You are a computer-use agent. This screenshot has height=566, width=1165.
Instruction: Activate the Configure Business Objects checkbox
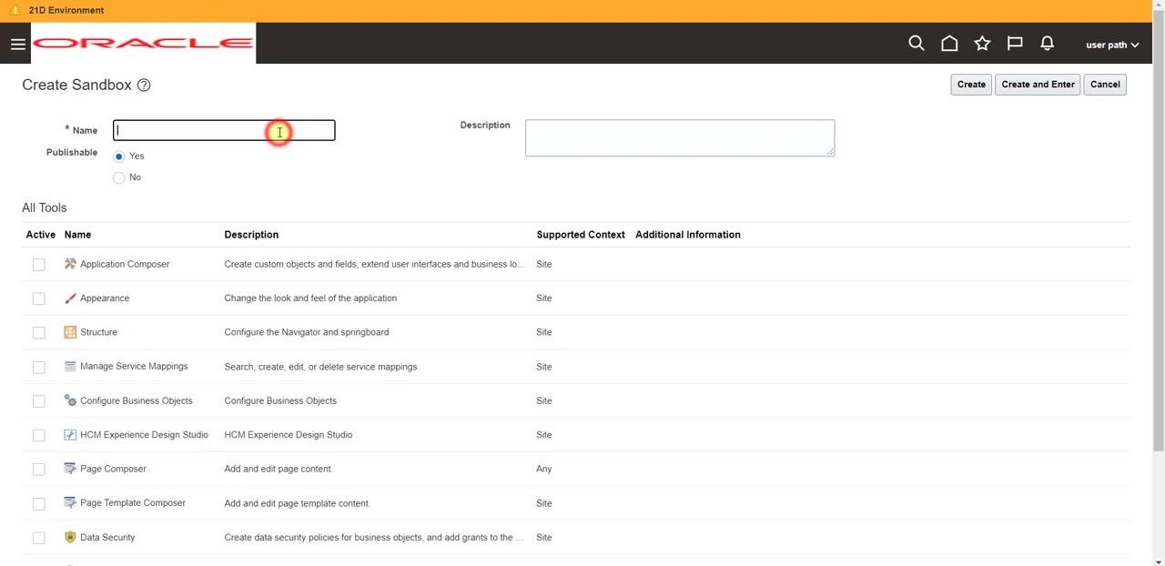click(x=38, y=401)
